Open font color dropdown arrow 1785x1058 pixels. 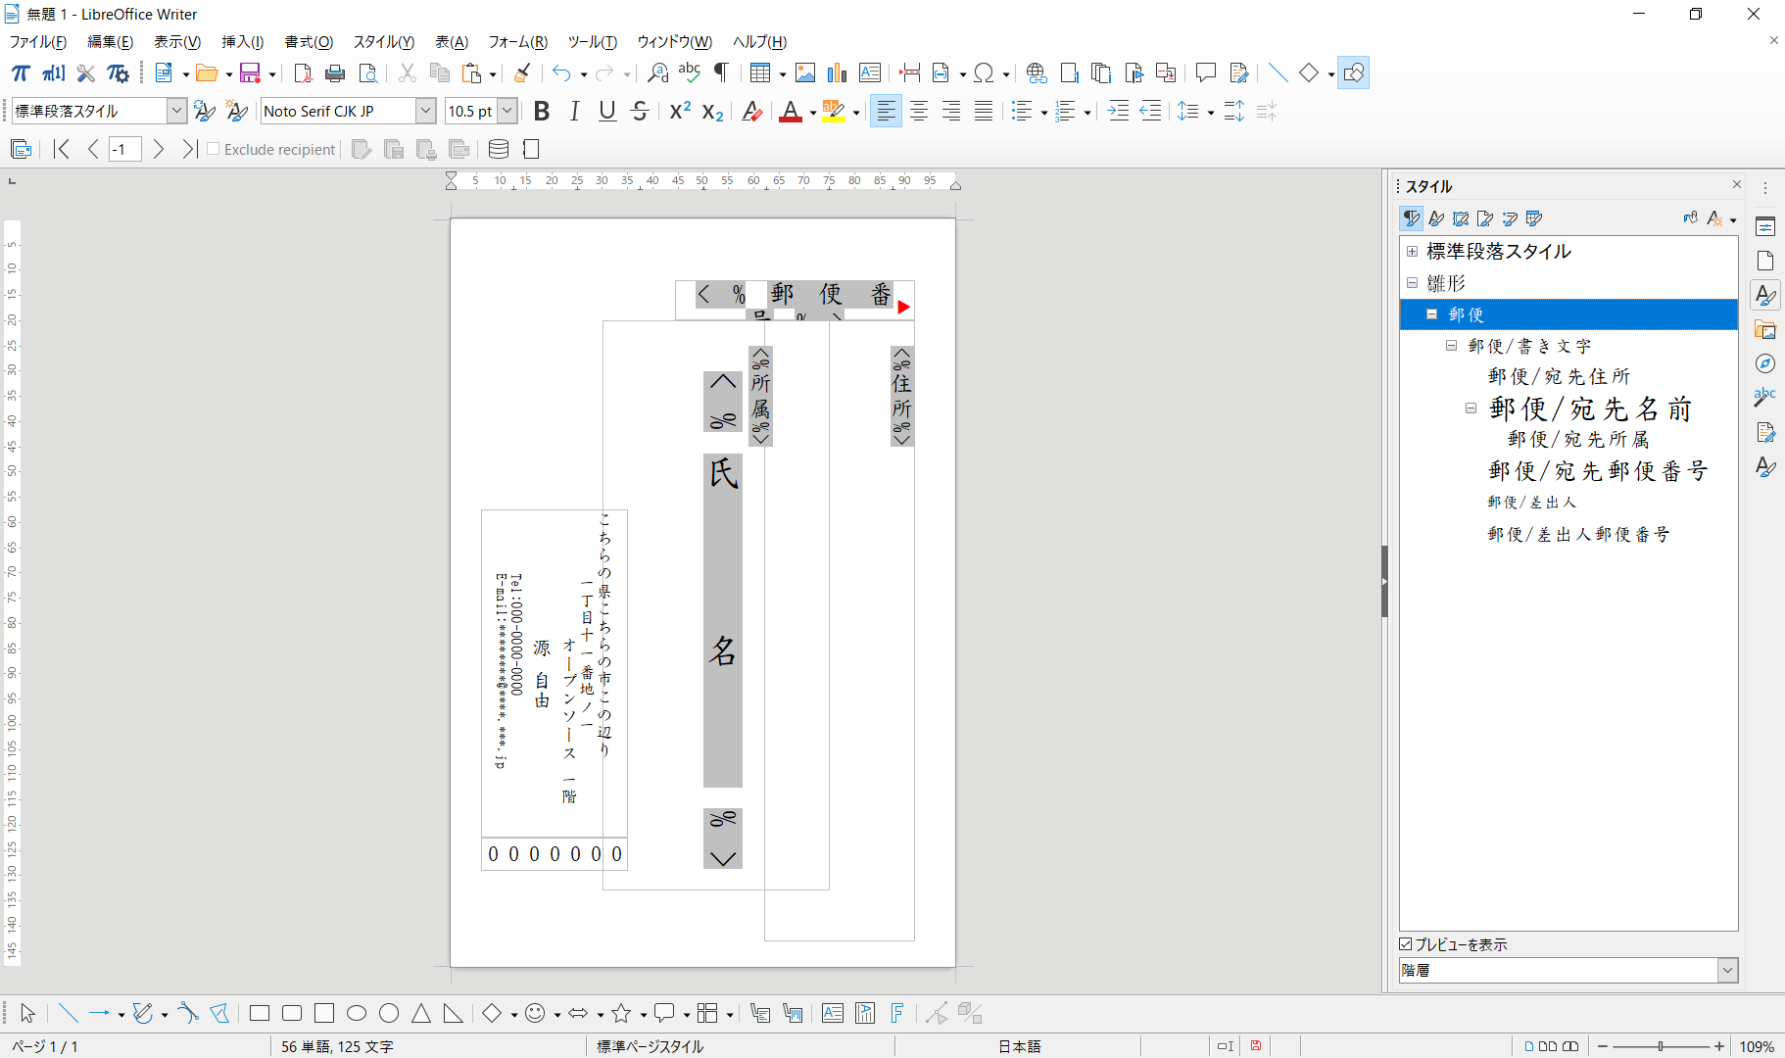coord(813,113)
